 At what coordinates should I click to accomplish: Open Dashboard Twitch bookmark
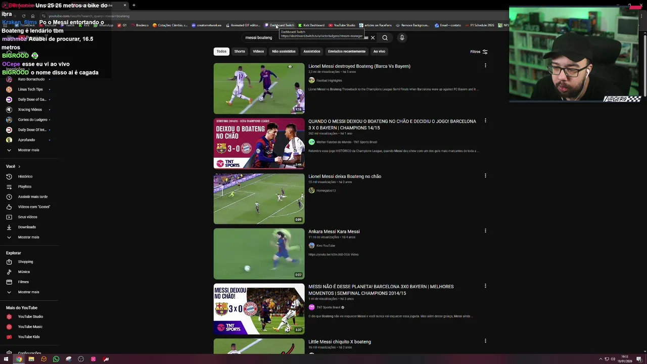(280, 25)
